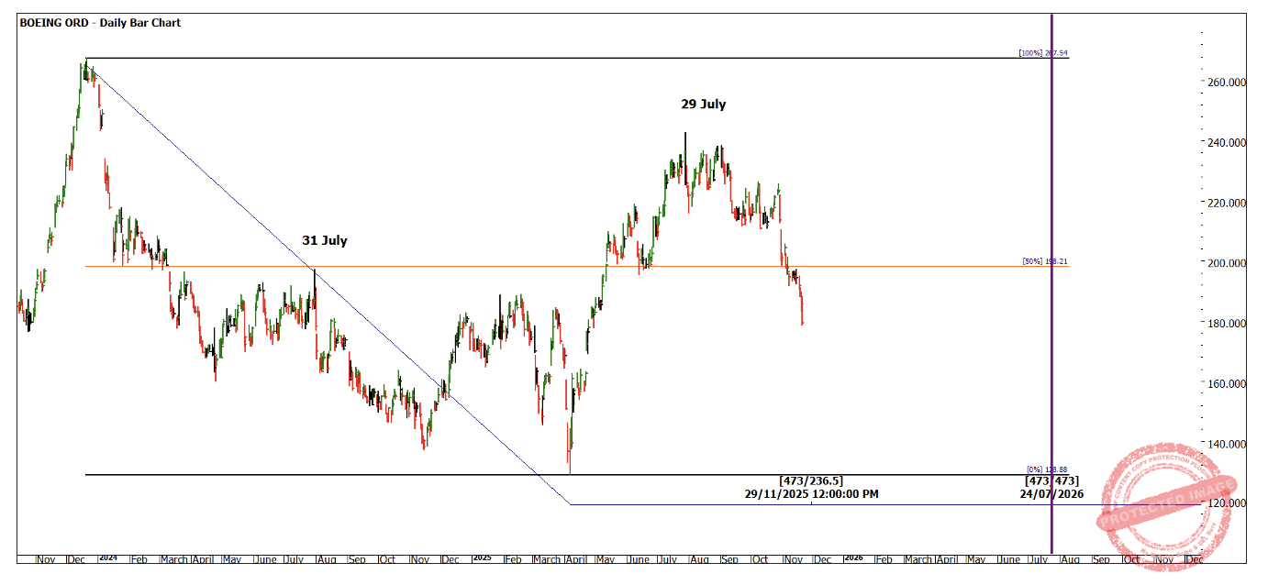The height and width of the screenshot is (585, 1268).
Task: Select the 29 July annotation label
Action: pyautogui.click(x=703, y=105)
